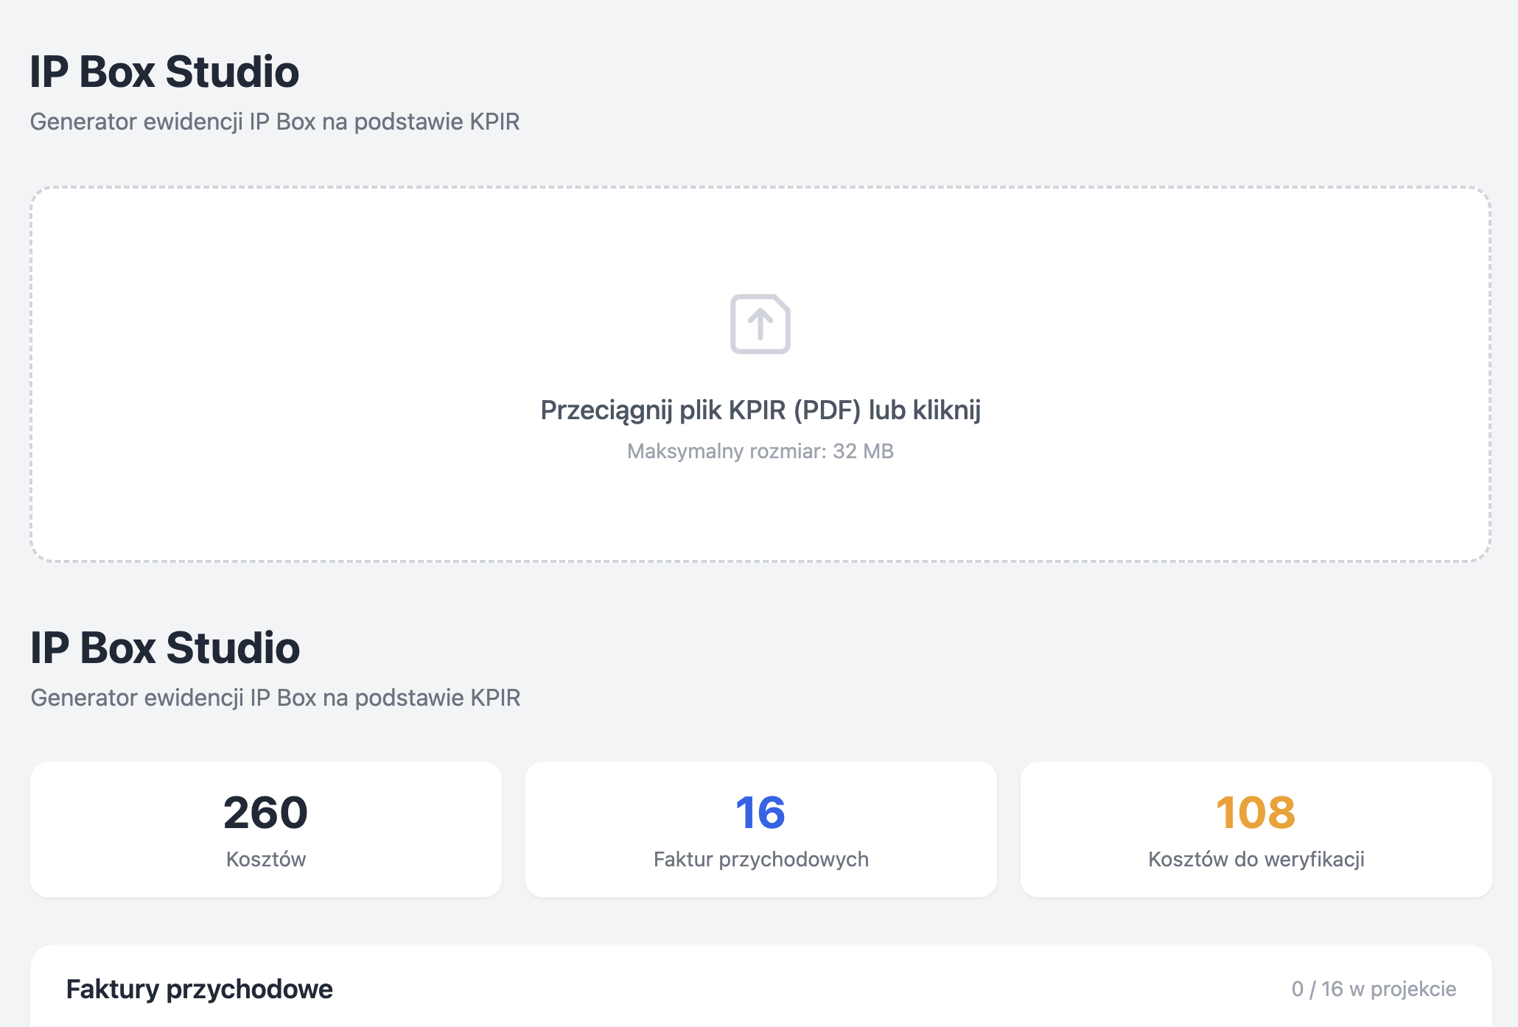Viewport: 1518px width, 1027px height.
Task: Click the upload document icon in the dropzone
Action: [x=759, y=324]
